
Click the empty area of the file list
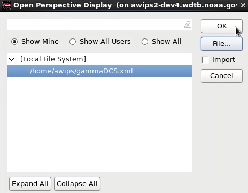click(99, 124)
